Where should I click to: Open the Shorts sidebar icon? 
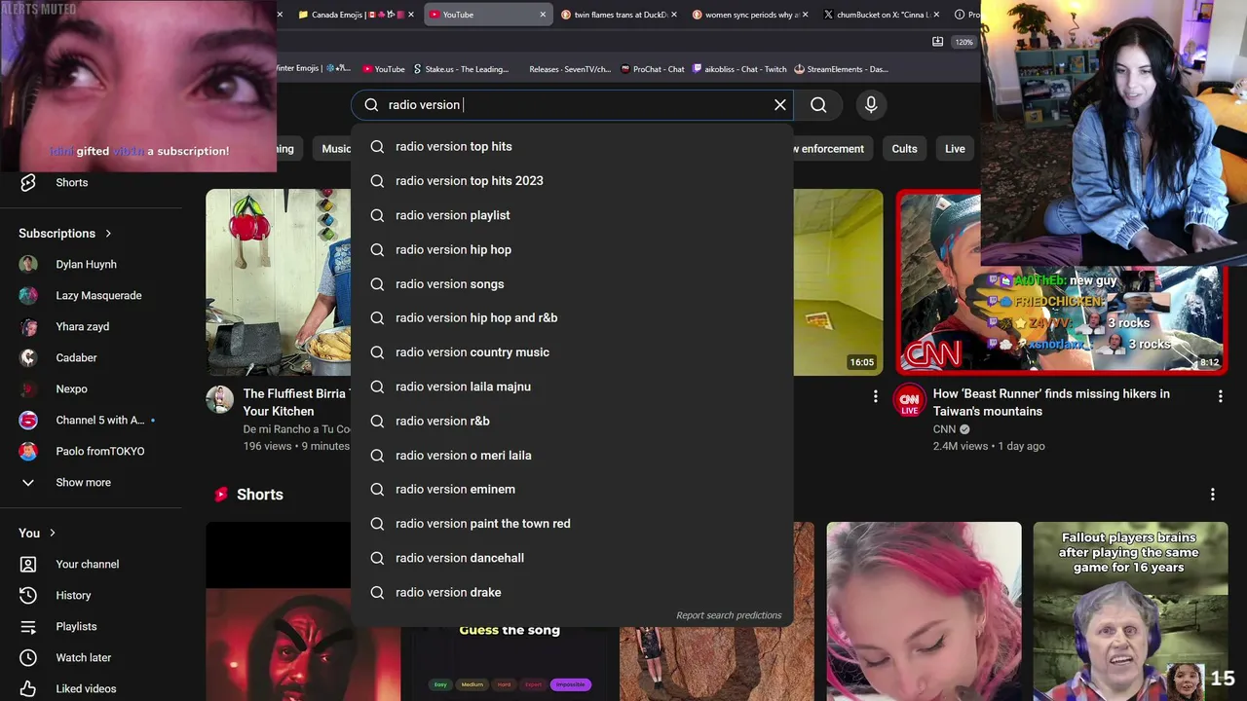pyautogui.click(x=28, y=183)
